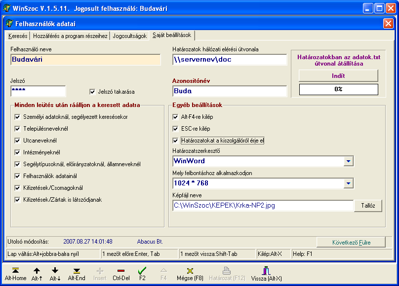Go back with Vissza (Alt-X) icon

click(x=266, y=271)
